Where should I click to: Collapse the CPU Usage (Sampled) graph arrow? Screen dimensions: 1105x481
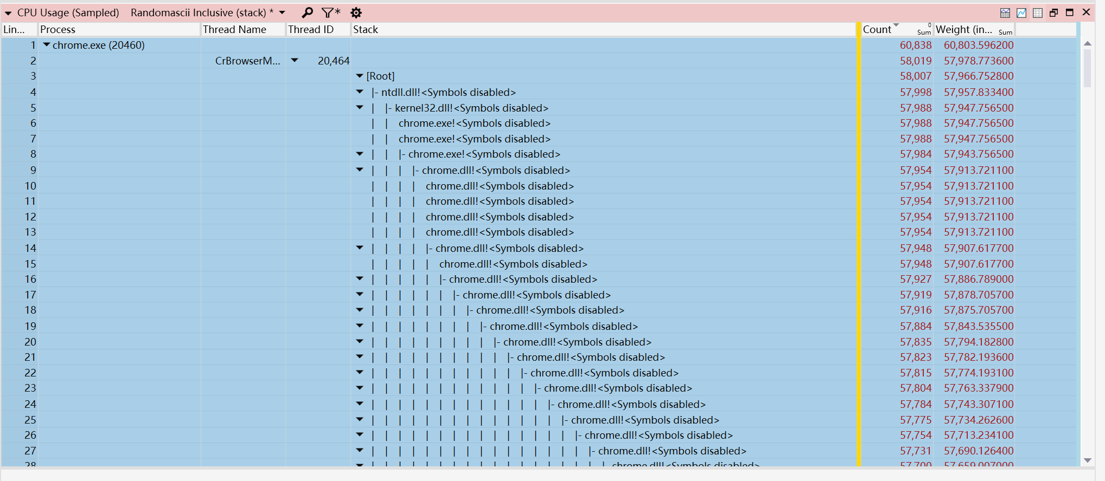pyautogui.click(x=8, y=13)
